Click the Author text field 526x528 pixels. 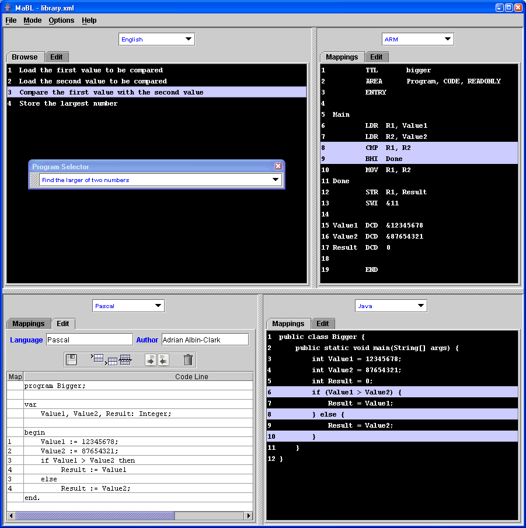pyautogui.click(x=205, y=340)
